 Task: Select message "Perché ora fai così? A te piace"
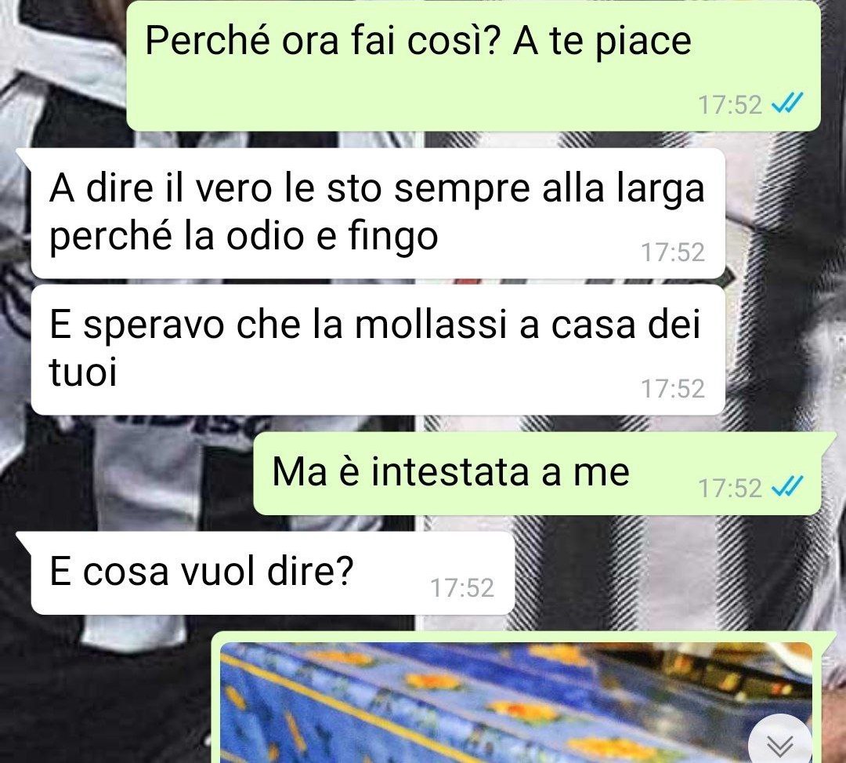click(473, 65)
